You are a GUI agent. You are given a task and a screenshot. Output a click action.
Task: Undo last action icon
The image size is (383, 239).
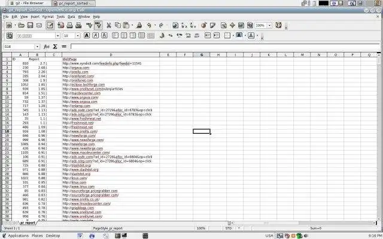coord(149,25)
